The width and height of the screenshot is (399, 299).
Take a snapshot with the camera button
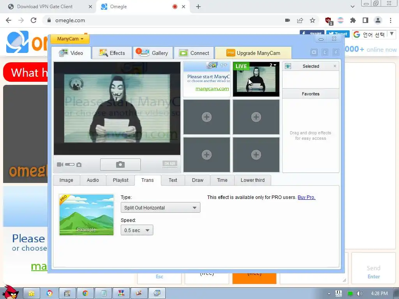tap(120, 165)
